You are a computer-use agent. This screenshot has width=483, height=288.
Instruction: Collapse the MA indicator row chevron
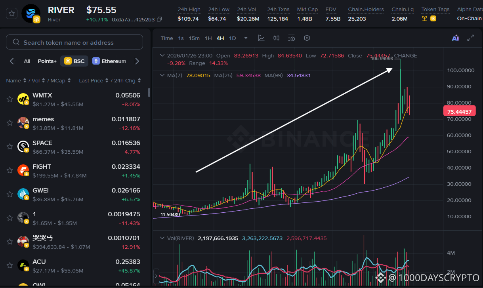[x=162, y=75]
